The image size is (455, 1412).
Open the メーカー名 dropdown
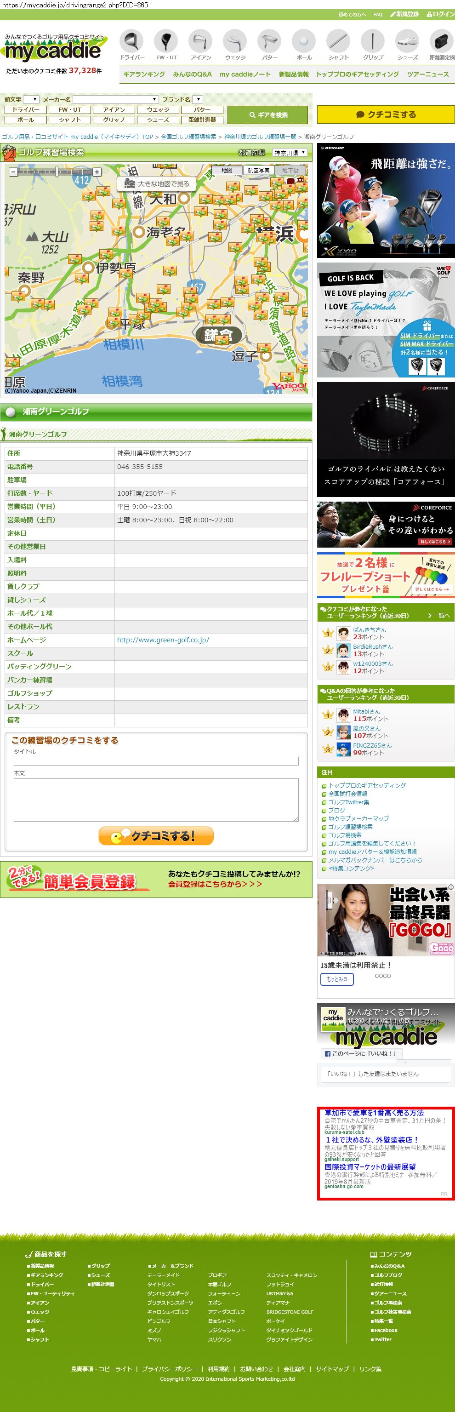point(116,99)
